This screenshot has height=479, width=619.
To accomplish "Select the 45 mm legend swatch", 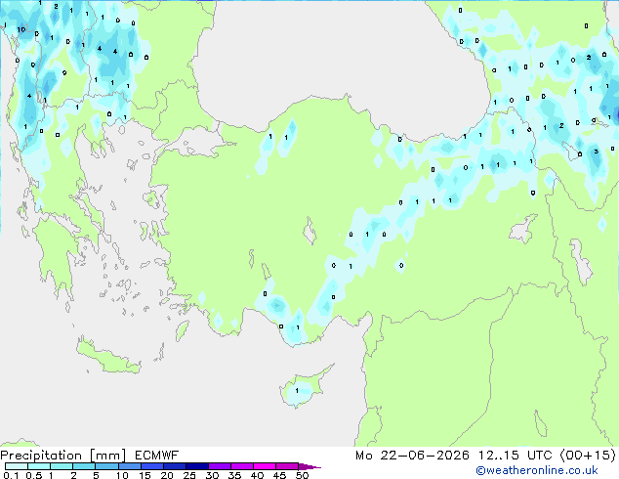I will point(287,466).
